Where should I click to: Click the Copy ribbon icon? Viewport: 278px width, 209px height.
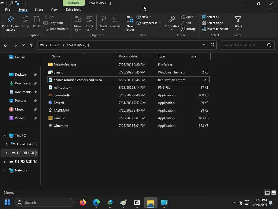[x=25, y=19]
